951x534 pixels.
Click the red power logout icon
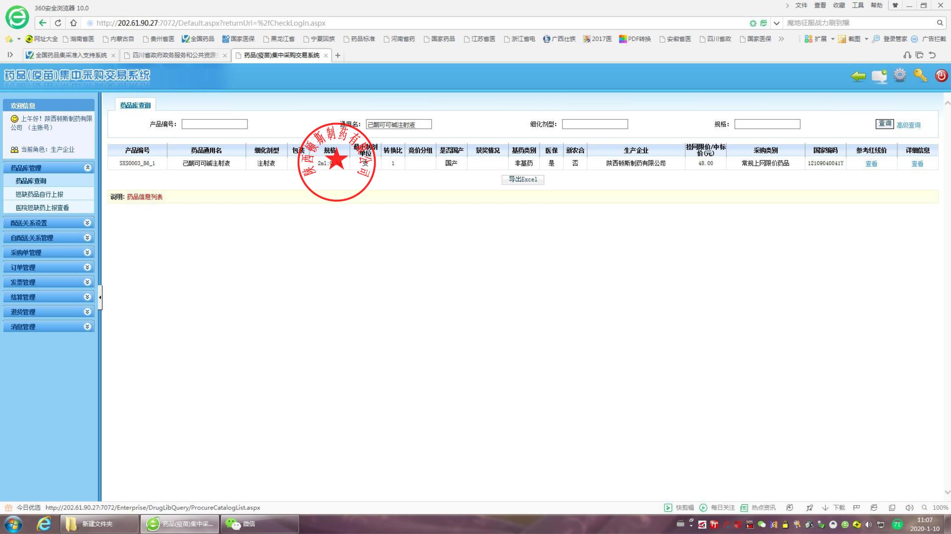pyautogui.click(x=941, y=75)
